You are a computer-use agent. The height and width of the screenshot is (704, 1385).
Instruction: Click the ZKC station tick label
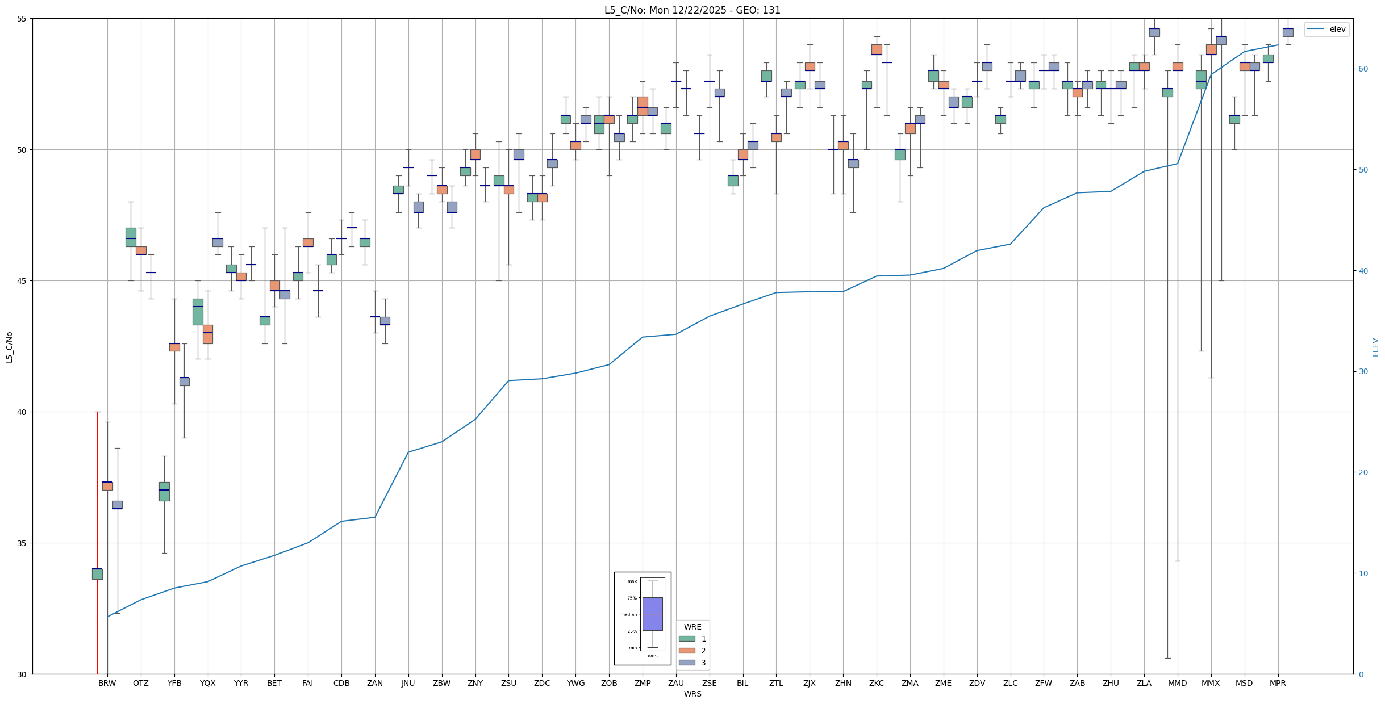coord(877,683)
